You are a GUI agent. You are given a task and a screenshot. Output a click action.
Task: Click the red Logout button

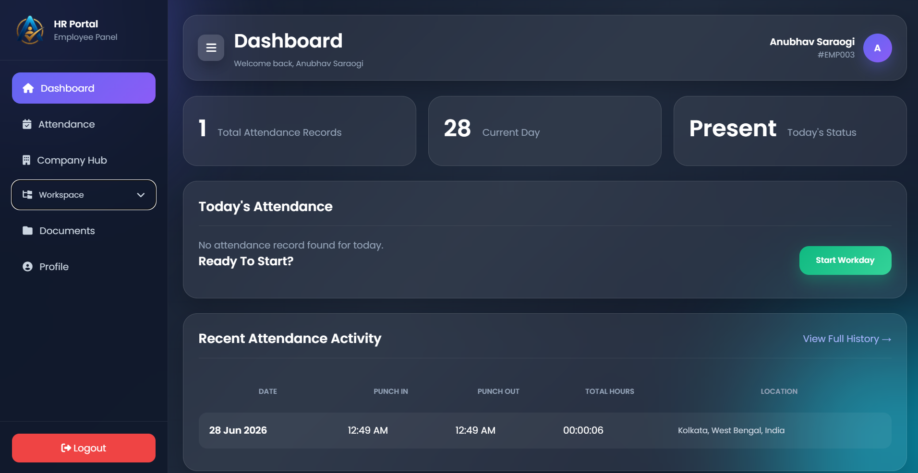84,448
